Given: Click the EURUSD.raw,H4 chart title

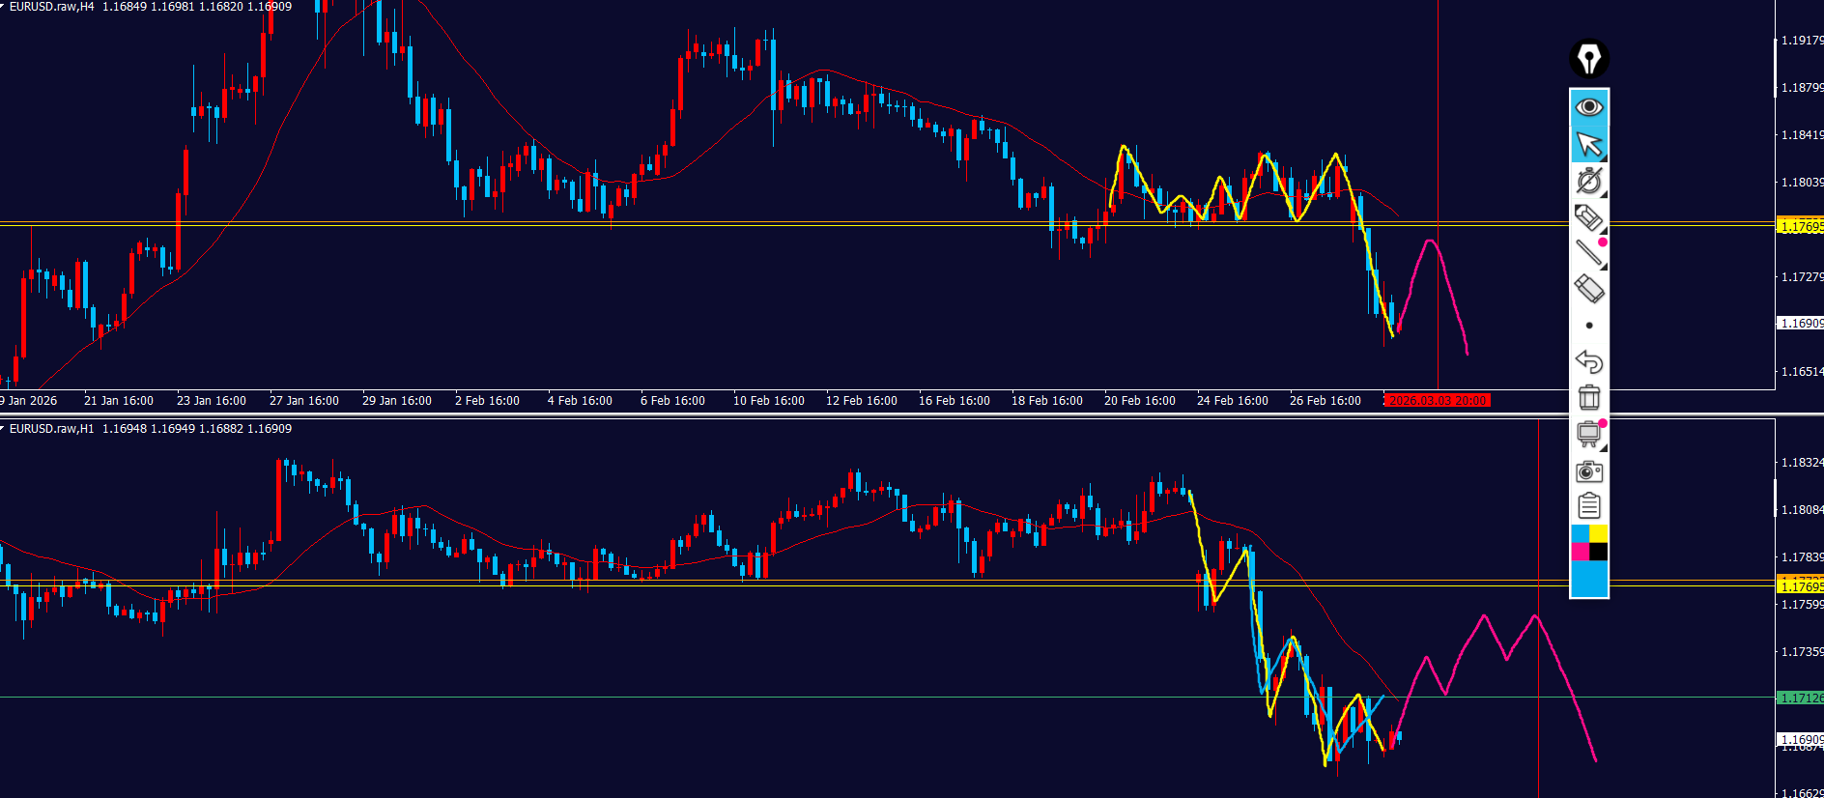Looking at the screenshot, I should (x=52, y=7).
